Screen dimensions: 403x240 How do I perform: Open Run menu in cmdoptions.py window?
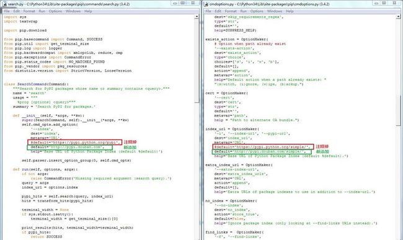click(x=244, y=11)
